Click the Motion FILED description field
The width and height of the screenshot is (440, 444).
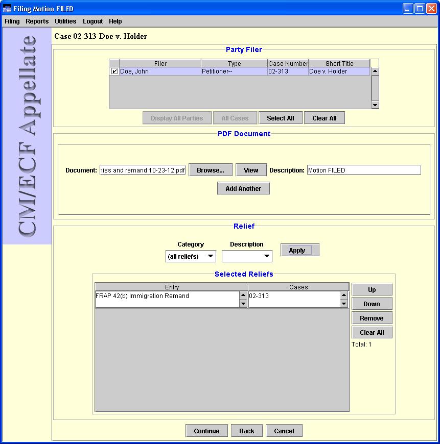pos(364,170)
